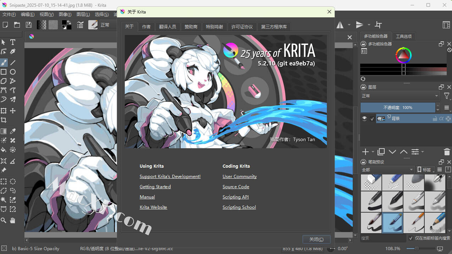The width and height of the screenshot is (452, 254).
Task: Open the 许可证协议 tab
Action: pyautogui.click(x=242, y=27)
